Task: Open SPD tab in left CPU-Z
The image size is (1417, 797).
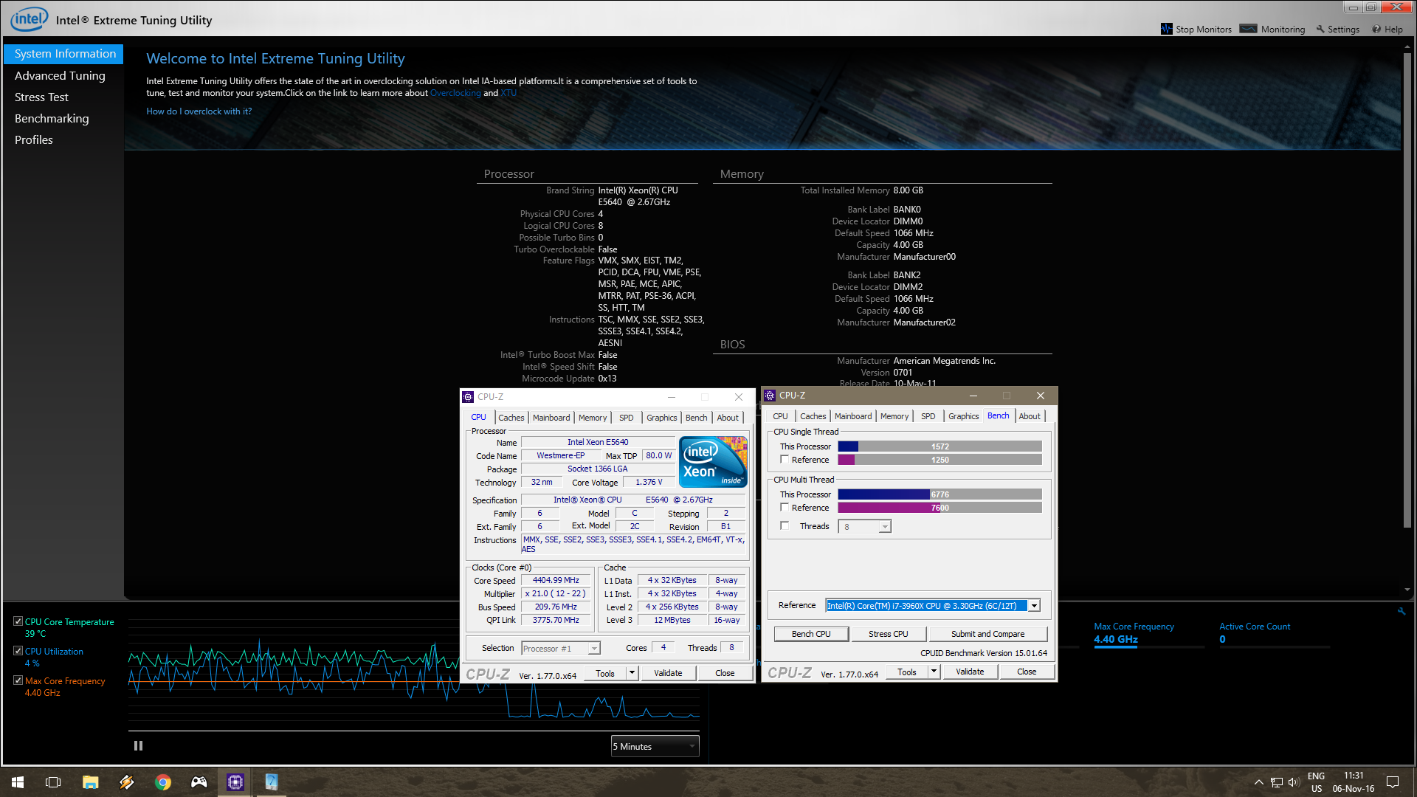Action: [x=626, y=418]
